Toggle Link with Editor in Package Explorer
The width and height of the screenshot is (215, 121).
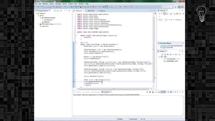[57, 11]
